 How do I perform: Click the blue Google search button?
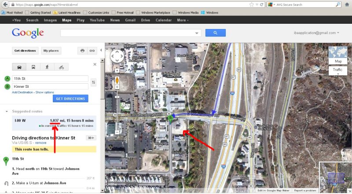point(216,33)
